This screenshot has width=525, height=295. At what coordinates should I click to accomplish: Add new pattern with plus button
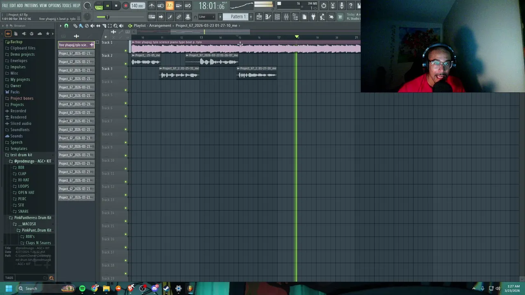point(251,17)
